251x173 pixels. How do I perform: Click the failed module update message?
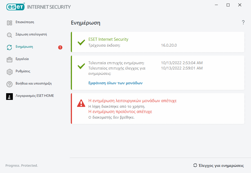tap(132, 101)
